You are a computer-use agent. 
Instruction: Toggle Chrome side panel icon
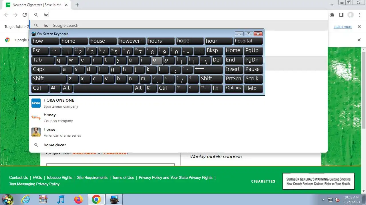(x=341, y=15)
